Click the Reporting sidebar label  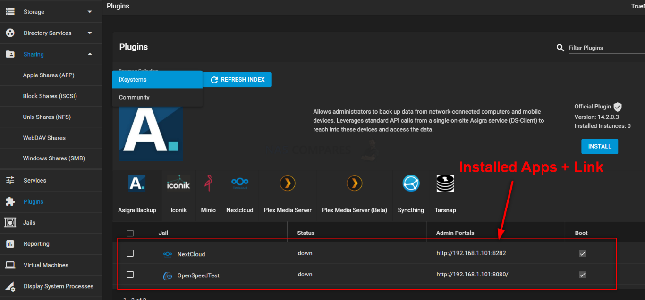[36, 244]
